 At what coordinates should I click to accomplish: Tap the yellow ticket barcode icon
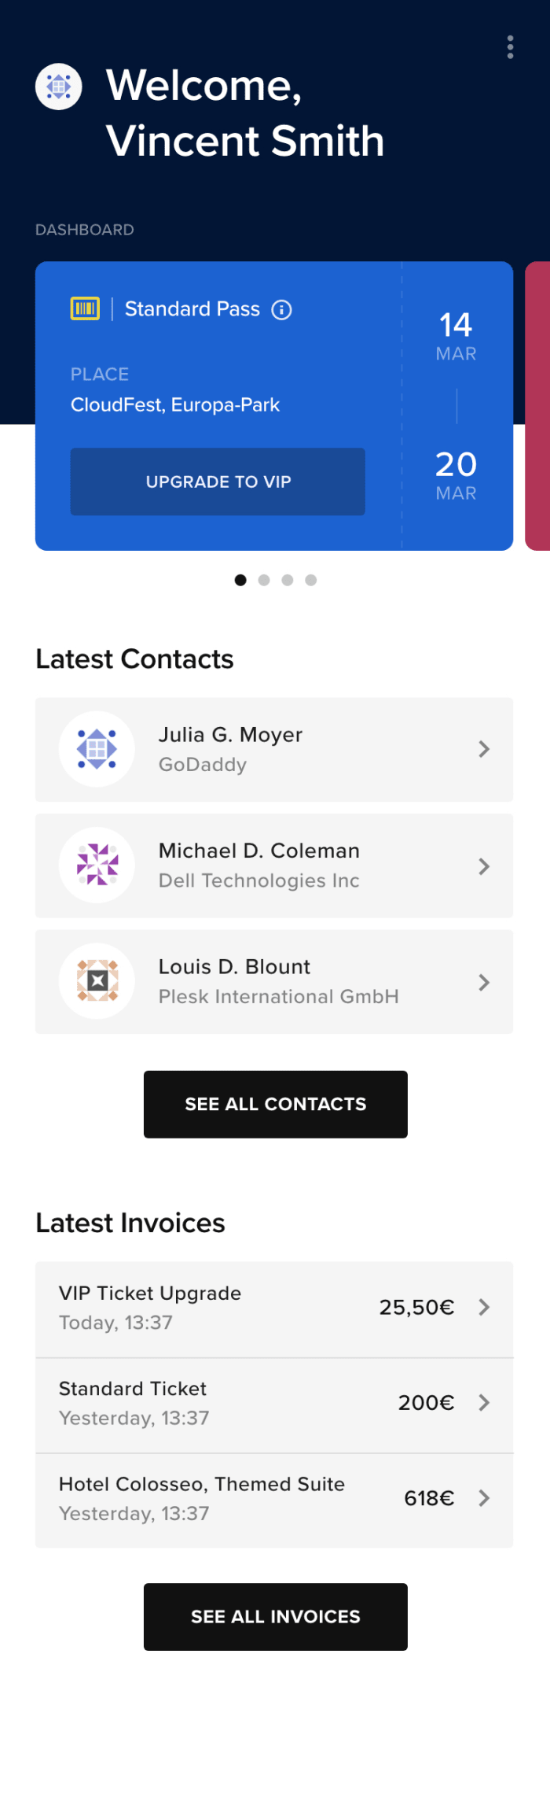85,308
